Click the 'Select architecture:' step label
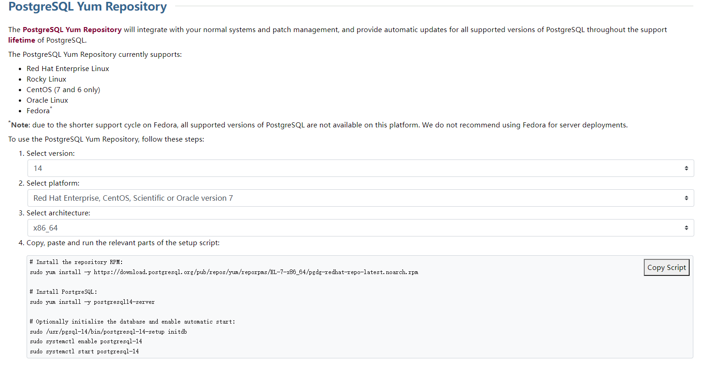708x368 pixels. (x=58, y=213)
